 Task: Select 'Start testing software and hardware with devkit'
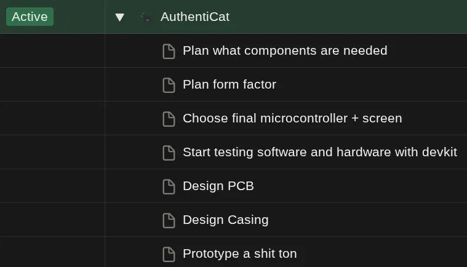319,152
